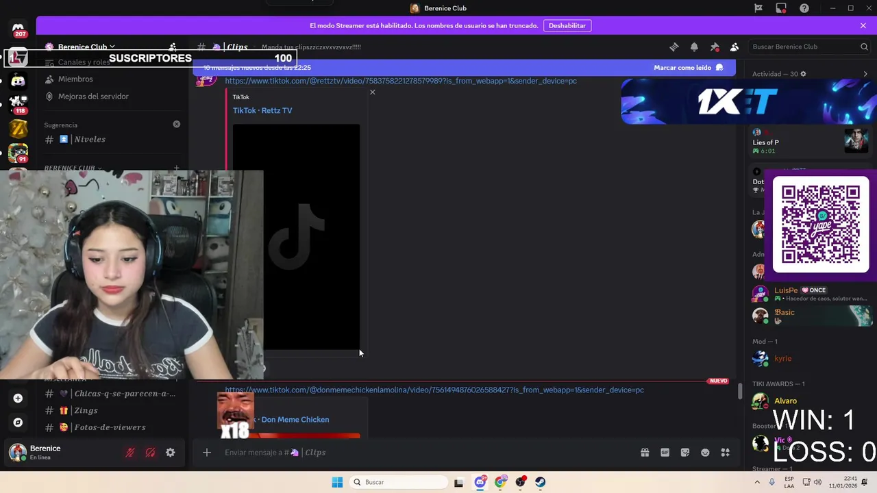Open the apps launcher icon in message bar
Image resolution: width=877 pixels, height=493 pixels.
pyautogui.click(x=726, y=453)
